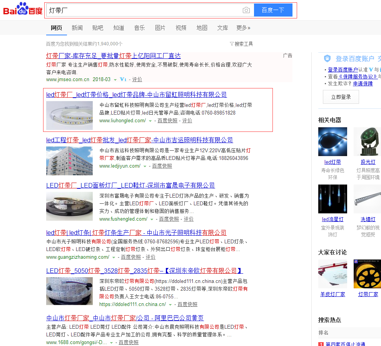The width and height of the screenshot is (381, 346).
Task: Open the led流星灯 product image
Action: [333, 199]
